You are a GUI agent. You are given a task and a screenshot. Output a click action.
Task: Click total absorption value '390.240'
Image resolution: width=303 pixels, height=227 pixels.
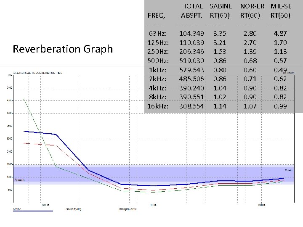click(x=191, y=88)
